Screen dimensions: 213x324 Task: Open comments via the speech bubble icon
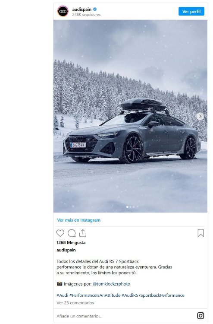pos(72,233)
